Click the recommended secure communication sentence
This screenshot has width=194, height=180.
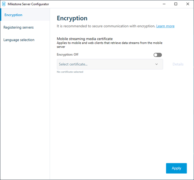coord(106,26)
